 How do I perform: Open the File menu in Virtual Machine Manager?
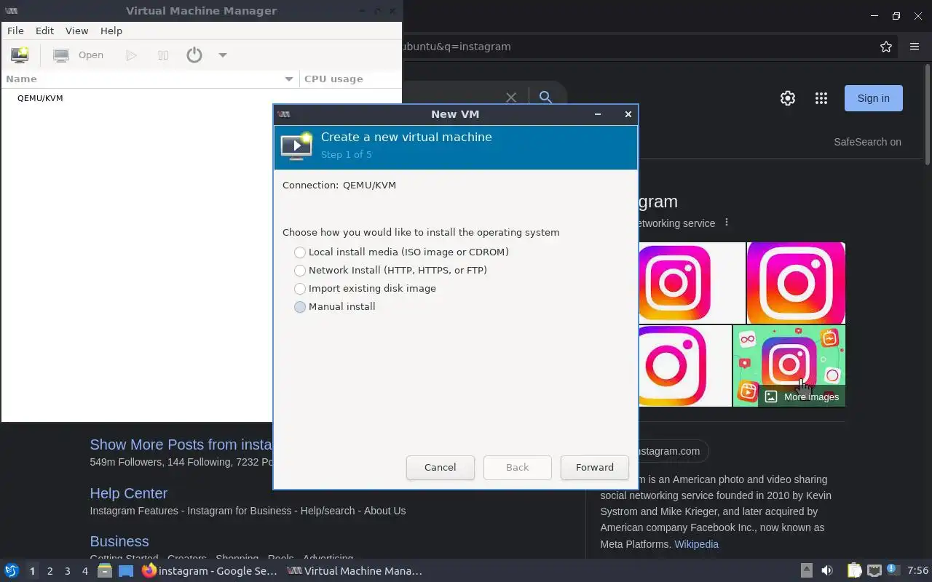point(15,31)
